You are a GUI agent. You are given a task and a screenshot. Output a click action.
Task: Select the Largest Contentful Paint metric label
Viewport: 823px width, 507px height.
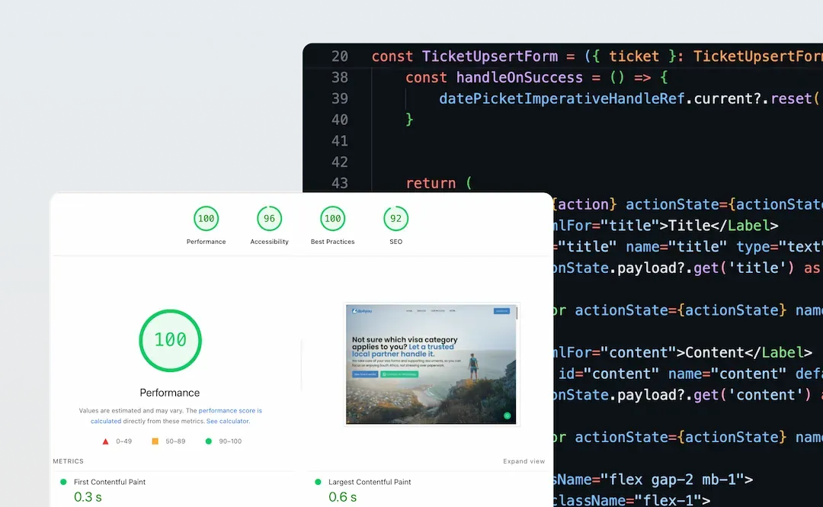point(370,482)
